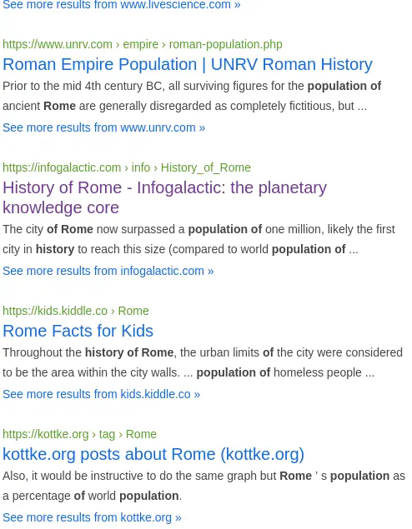Screen dimensions: 412x529
Task: Click 'See more results from www.unrv.com'
Action: point(104,127)
